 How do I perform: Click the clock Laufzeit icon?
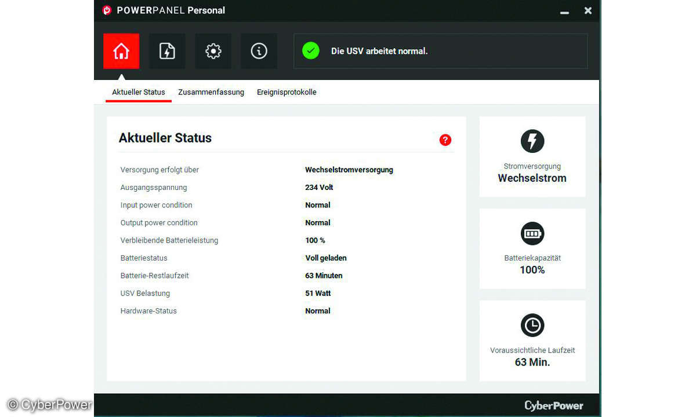pyautogui.click(x=532, y=325)
